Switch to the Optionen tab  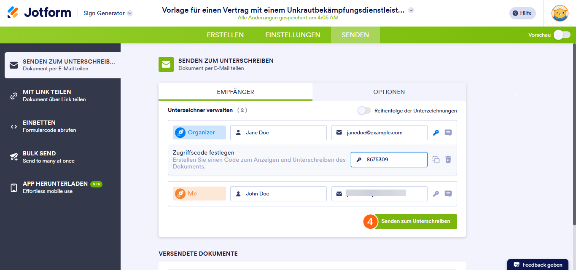(x=388, y=91)
